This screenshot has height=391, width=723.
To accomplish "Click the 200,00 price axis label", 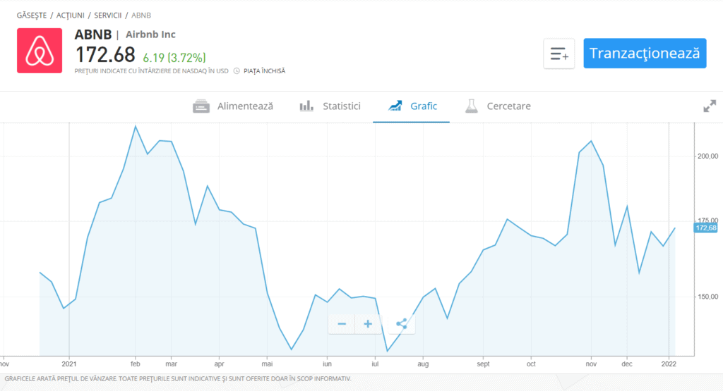I will (x=707, y=156).
